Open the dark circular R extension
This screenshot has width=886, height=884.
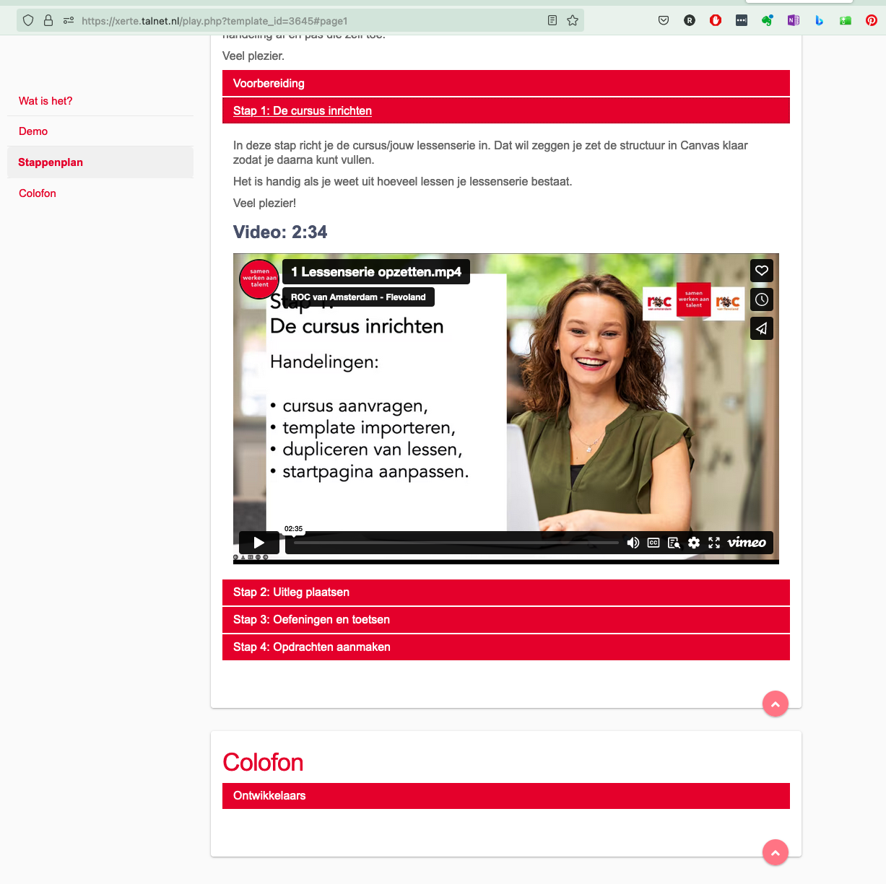point(690,20)
